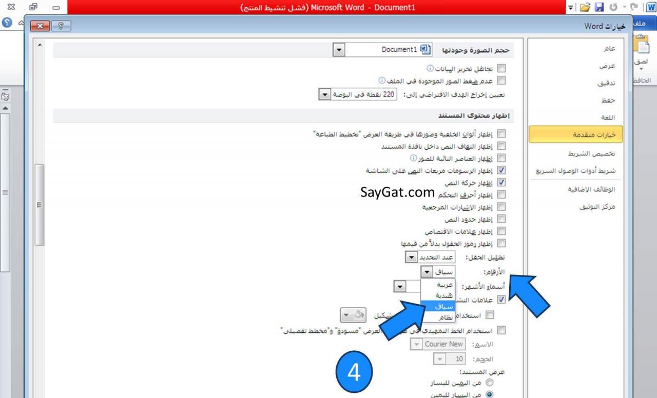
Task: Choose highlighted 'سياق' in numerals list
Action: pyautogui.click(x=438, y=306)
